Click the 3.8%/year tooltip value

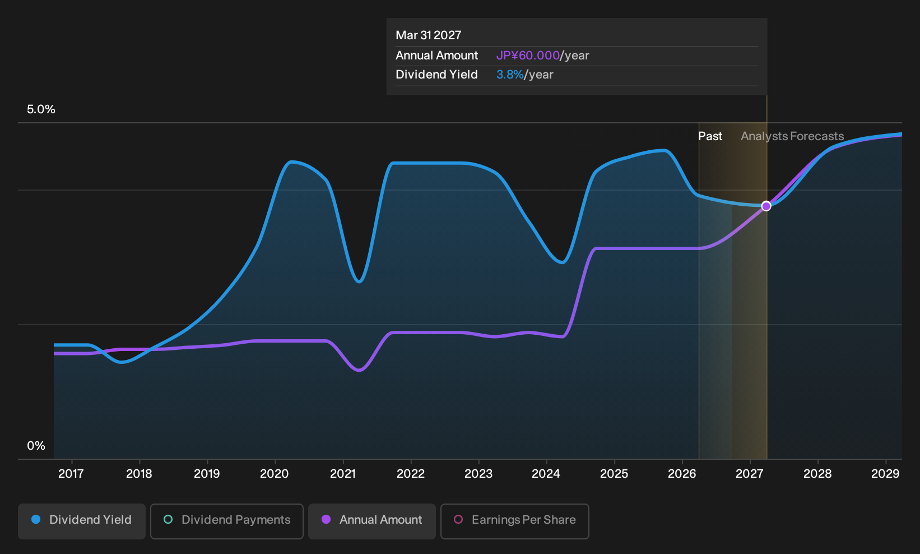[x=524, y=75]
